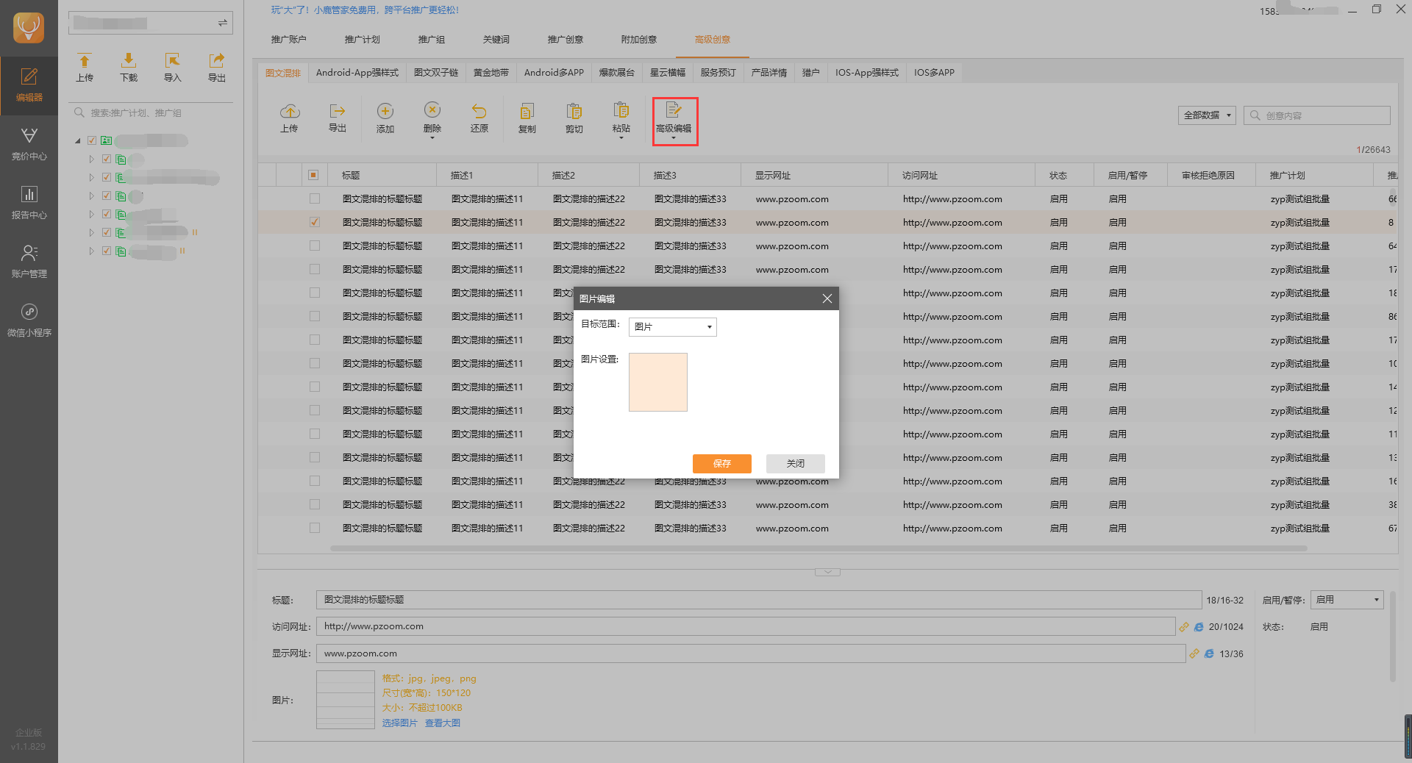
Task: Uncheck the checked second table row
Action: click(315, 222)
